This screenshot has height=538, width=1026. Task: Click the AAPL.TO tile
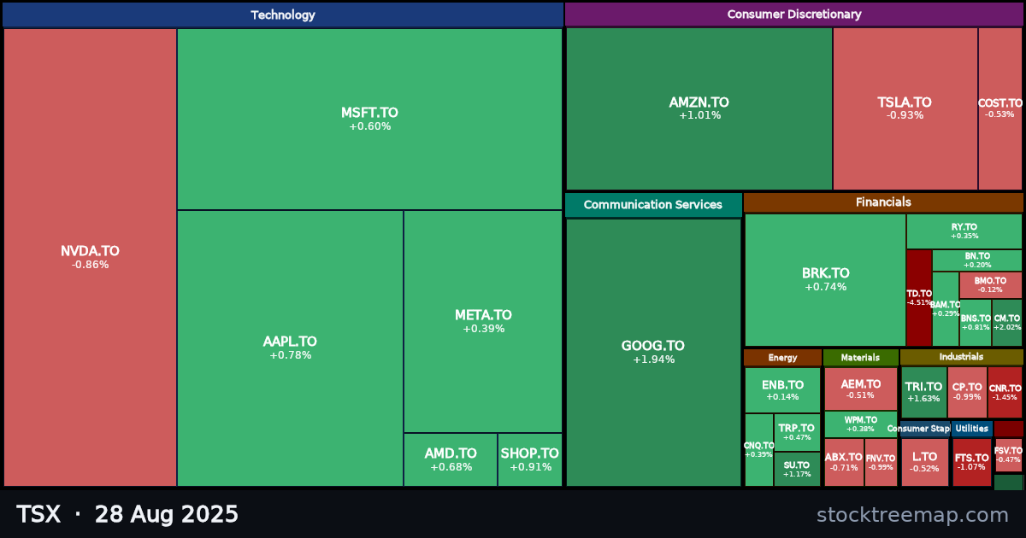[x=290, y=348]
